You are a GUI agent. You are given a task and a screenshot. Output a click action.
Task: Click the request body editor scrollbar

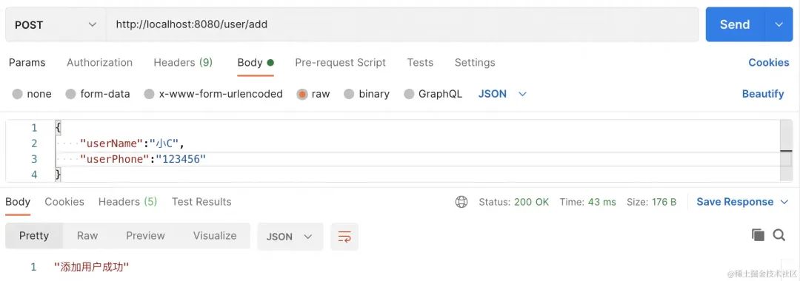pos(786,151)
